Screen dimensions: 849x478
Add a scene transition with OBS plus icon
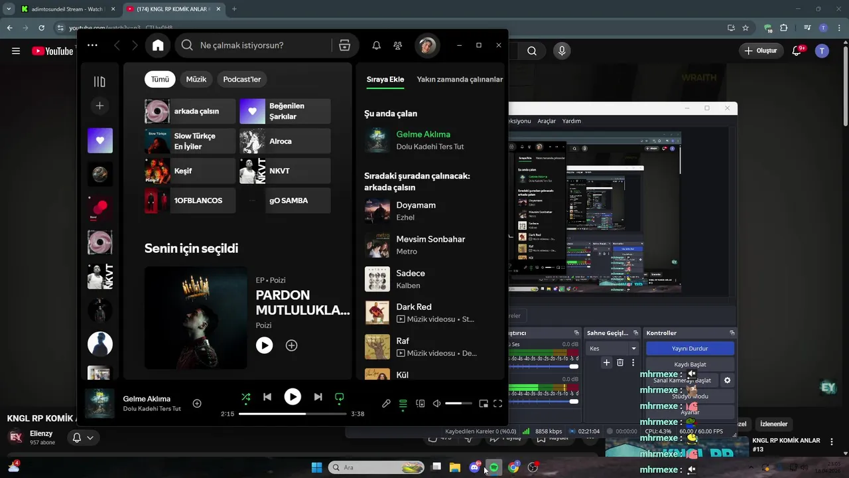pos(606,362)
